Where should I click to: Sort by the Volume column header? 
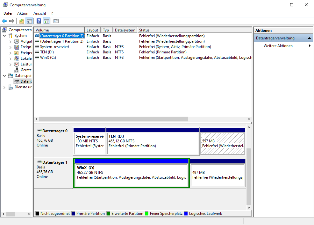(x=59, y=30)
